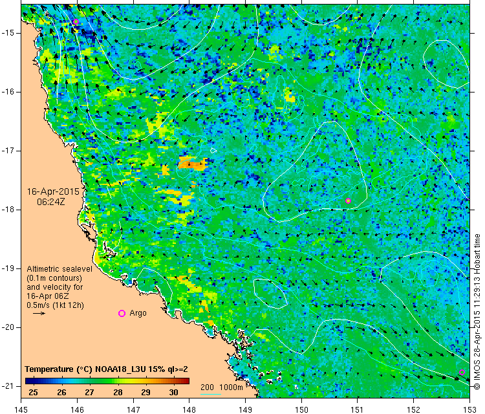Click the Argo float marker near 152.9E 20.8S

coord(462,372)
